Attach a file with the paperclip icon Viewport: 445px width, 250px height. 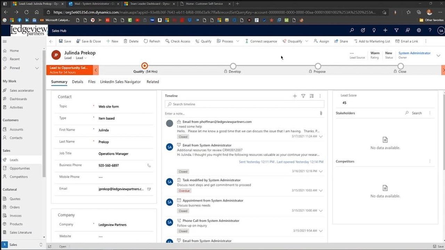tap(321, 113)
